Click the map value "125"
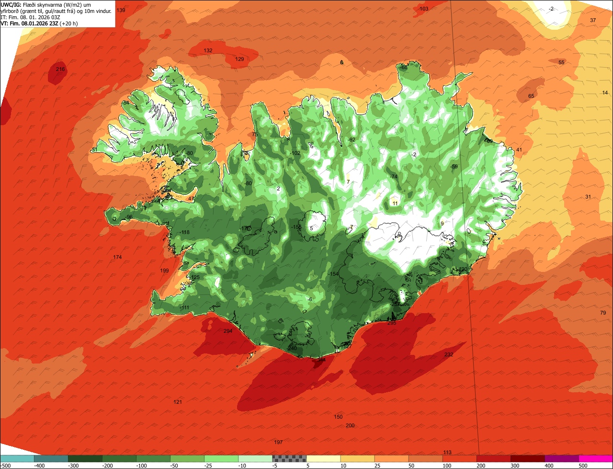 [x=195, y=277]
